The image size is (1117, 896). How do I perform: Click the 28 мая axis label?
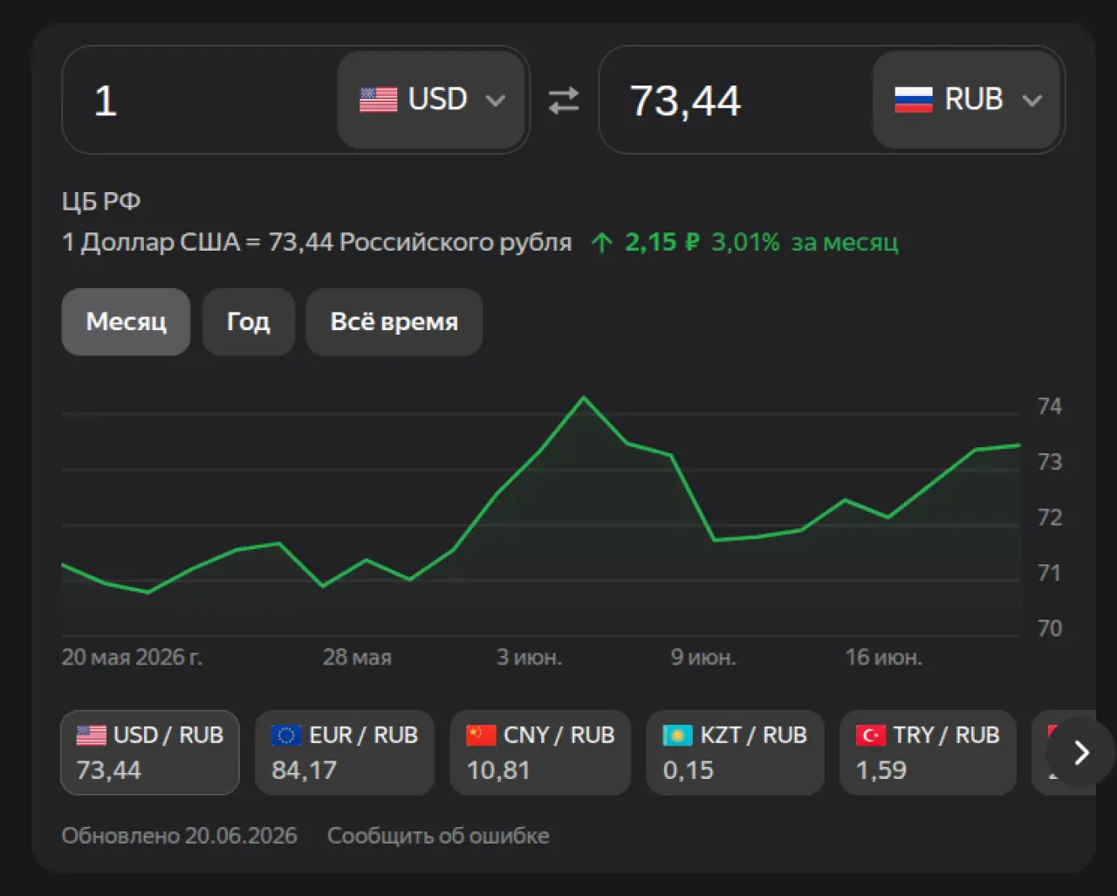click(x=357, y=657)
